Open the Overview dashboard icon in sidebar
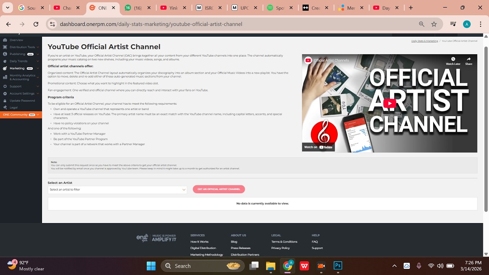 point(5,40)
